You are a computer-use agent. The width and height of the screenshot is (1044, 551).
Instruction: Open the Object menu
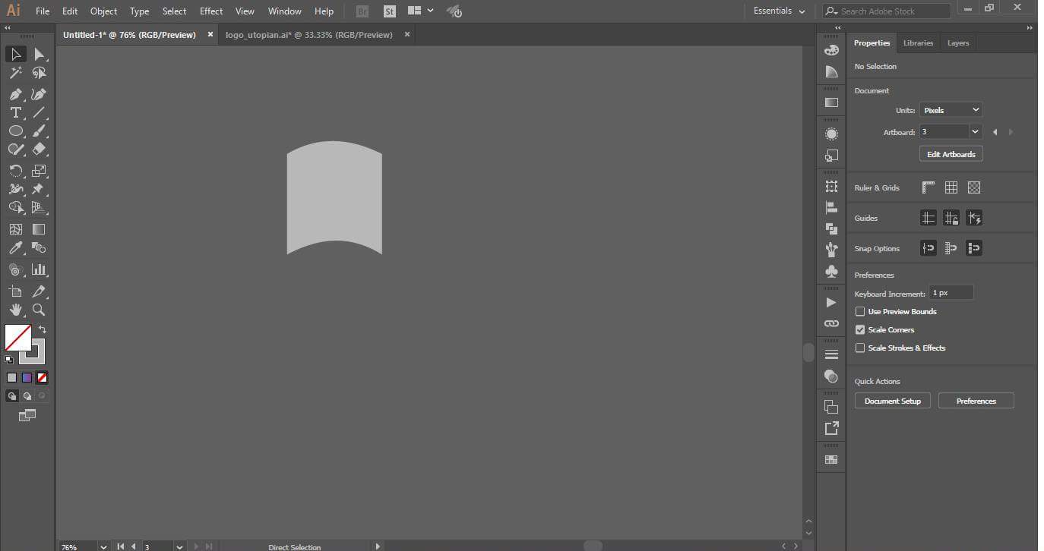click(x=103, y=11)
